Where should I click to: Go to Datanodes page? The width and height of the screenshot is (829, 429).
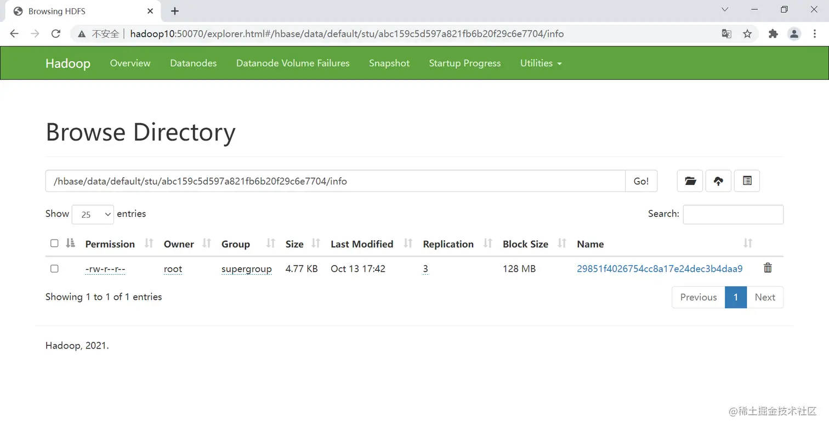(194, 63)
